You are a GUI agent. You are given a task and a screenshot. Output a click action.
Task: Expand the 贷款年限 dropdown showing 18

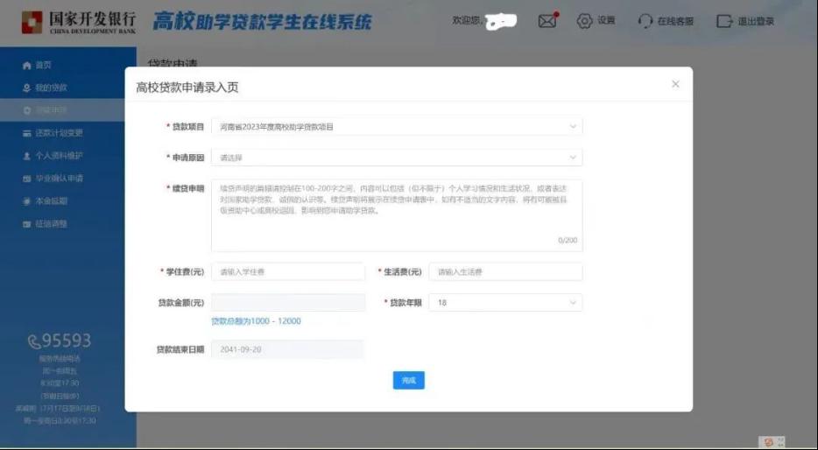[505, 303]
